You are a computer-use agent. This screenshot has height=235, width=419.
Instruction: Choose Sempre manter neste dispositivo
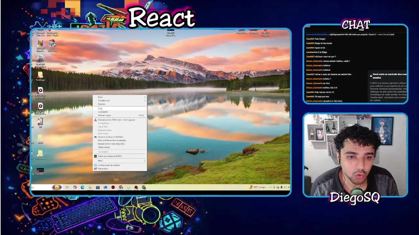120,144
